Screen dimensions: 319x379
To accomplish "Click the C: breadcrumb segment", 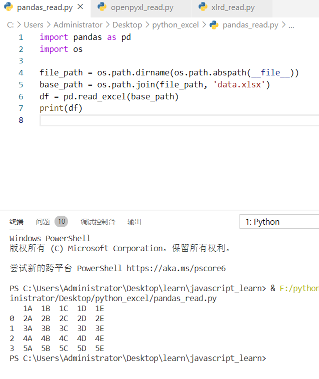I will click(10, 25).
